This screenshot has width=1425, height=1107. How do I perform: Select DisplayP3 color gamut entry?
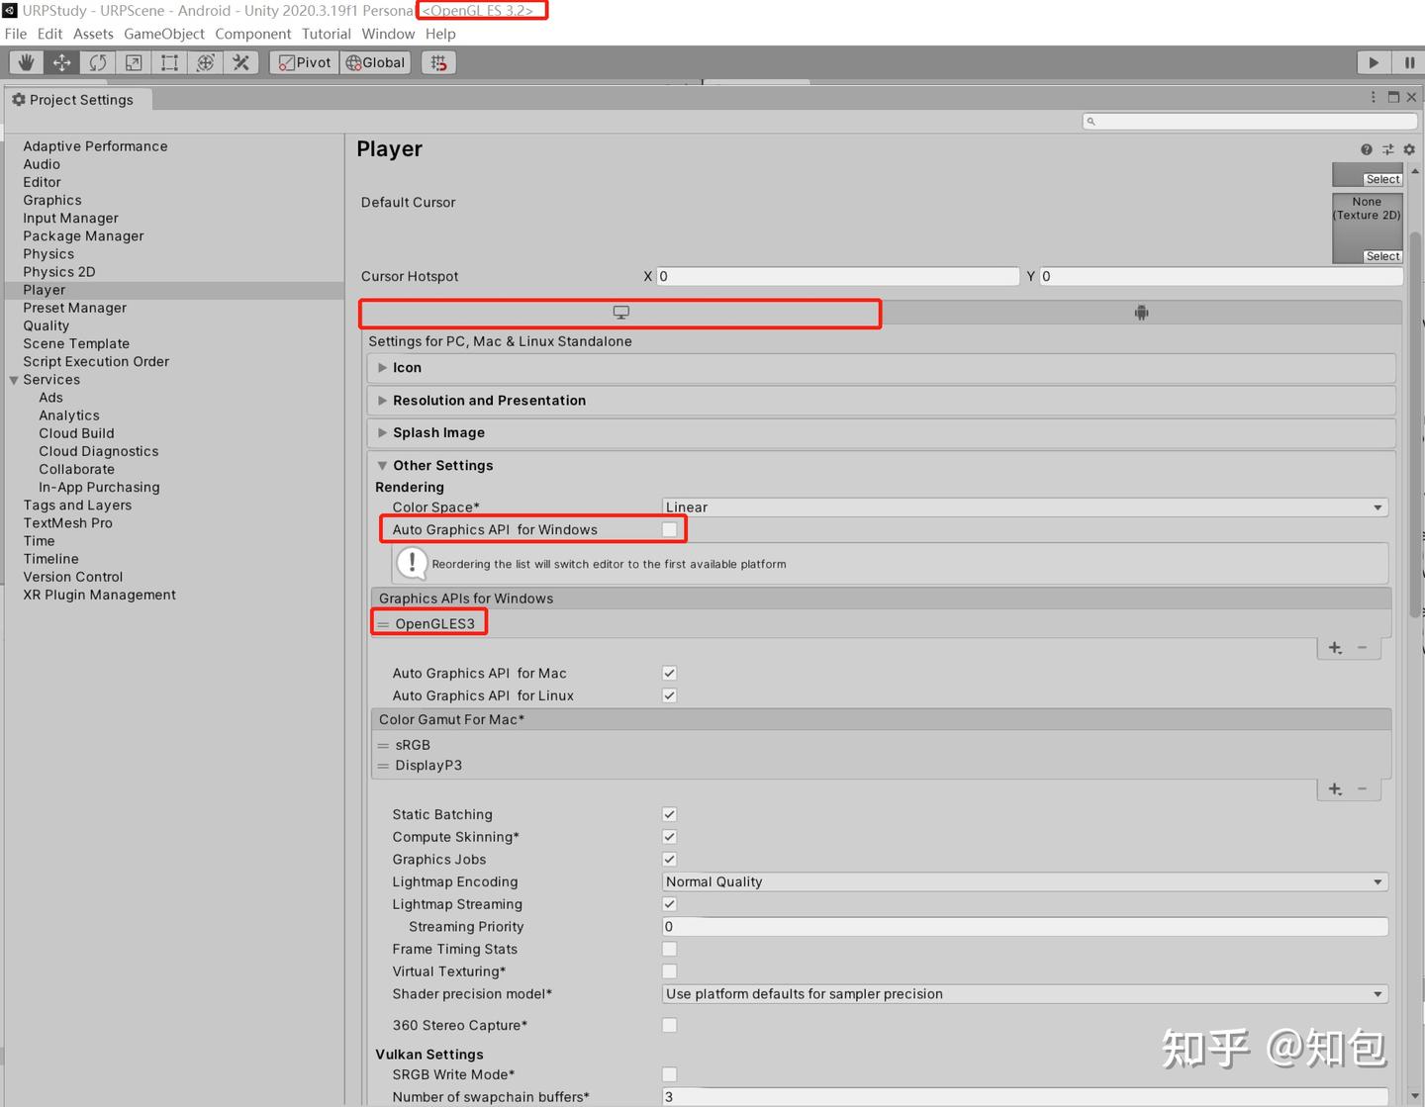pos(428,765)
